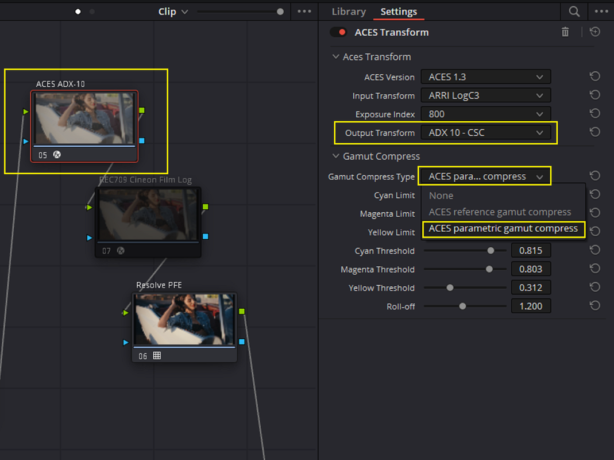Reset the Yellow Limit value
Image resolution: width=614 pixels, height=460 pixels.
595,231
